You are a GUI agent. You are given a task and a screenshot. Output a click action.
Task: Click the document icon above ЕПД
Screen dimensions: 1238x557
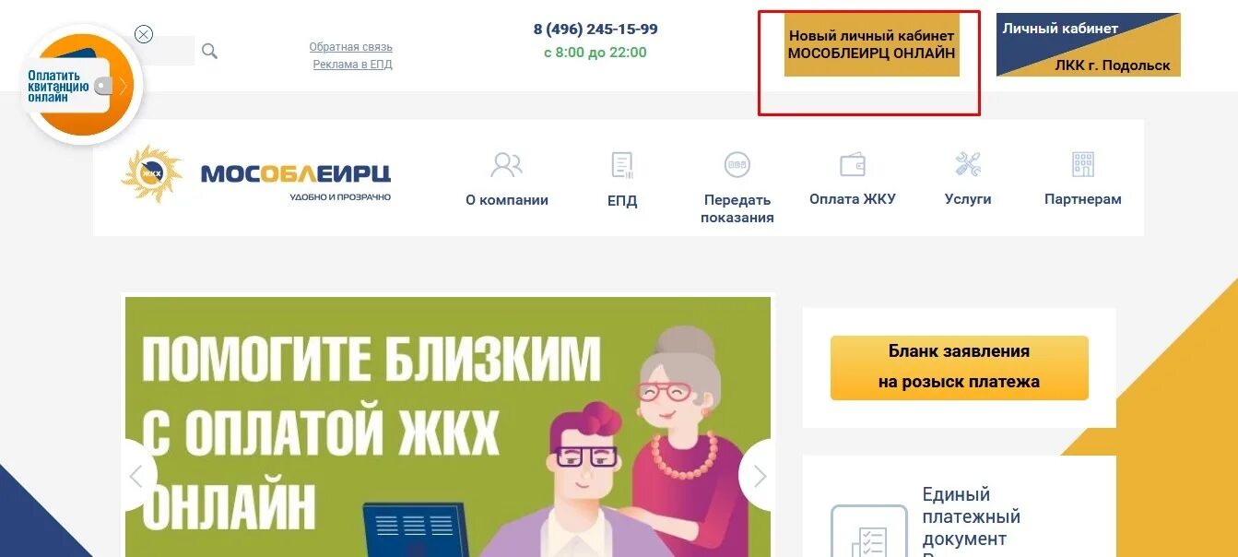[x=622, y=165]
